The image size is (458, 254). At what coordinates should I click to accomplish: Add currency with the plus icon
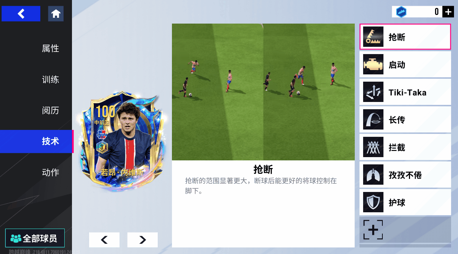click(448, 12)
